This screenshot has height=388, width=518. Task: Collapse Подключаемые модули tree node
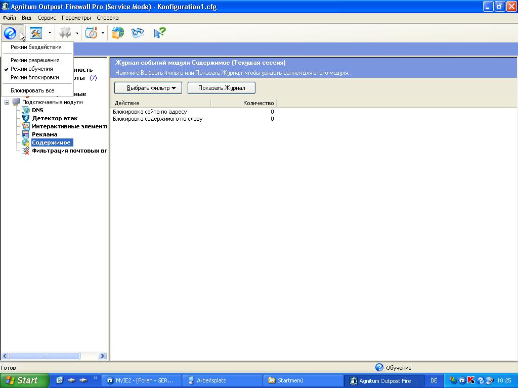(7, 102)
